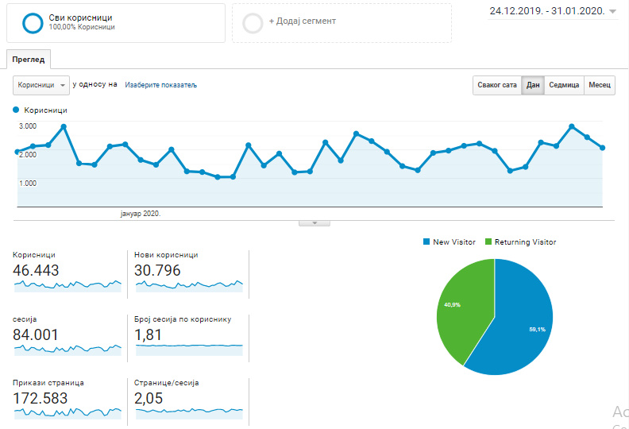Switch chart granularity to Сваког сата
Image resolution: width=629 pixels, height=429 pixels.
[x=496, y=85]
